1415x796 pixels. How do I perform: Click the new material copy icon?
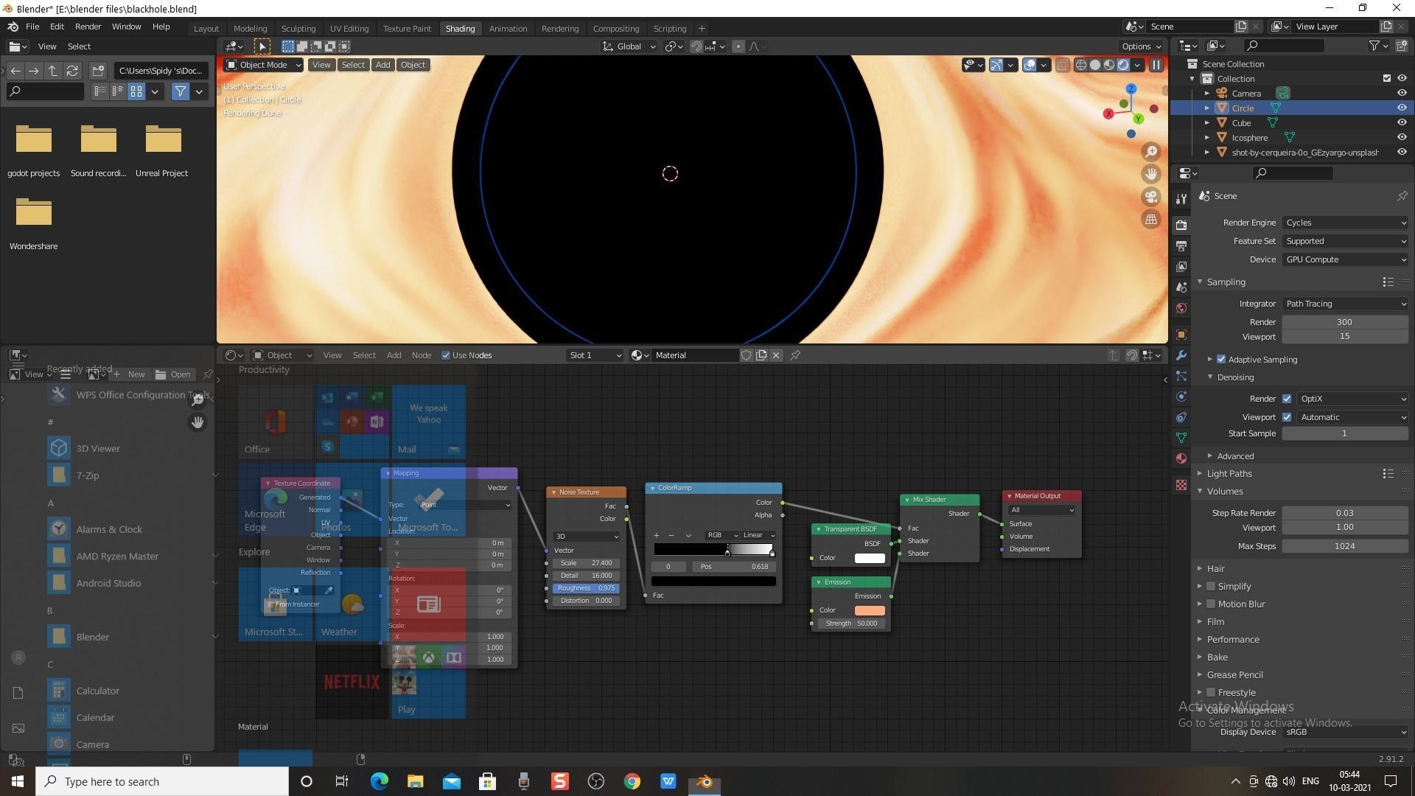point(761,355)
